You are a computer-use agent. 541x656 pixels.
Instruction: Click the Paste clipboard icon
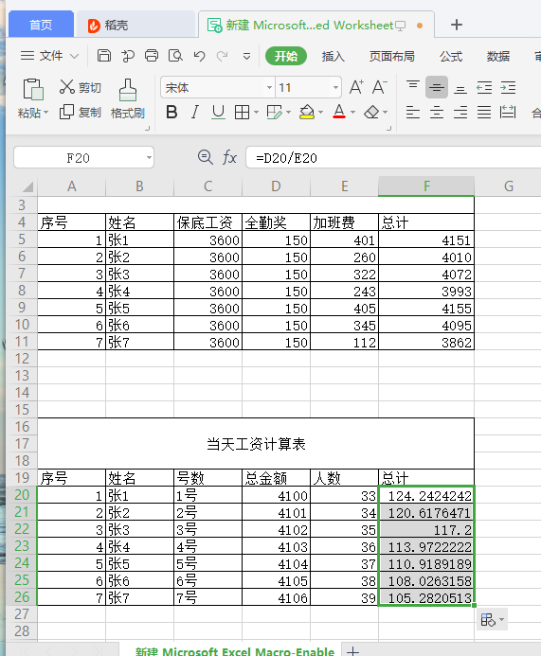click(33, 89)
